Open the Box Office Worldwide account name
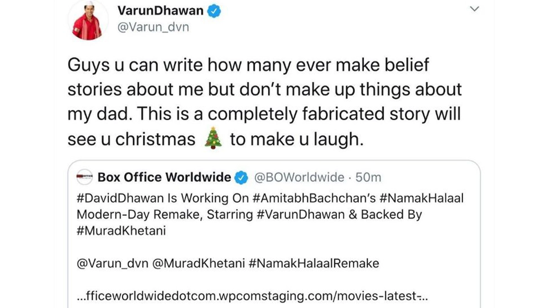Image resolution: width=548 pixels, height=308 pixels. (x=164, y=177)
